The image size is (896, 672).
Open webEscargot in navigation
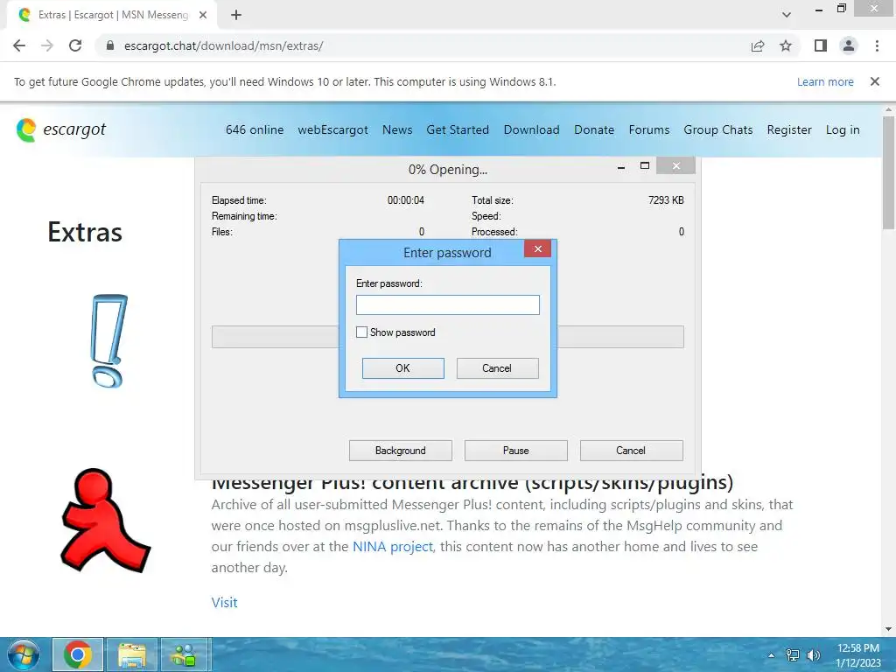(332, 129)
